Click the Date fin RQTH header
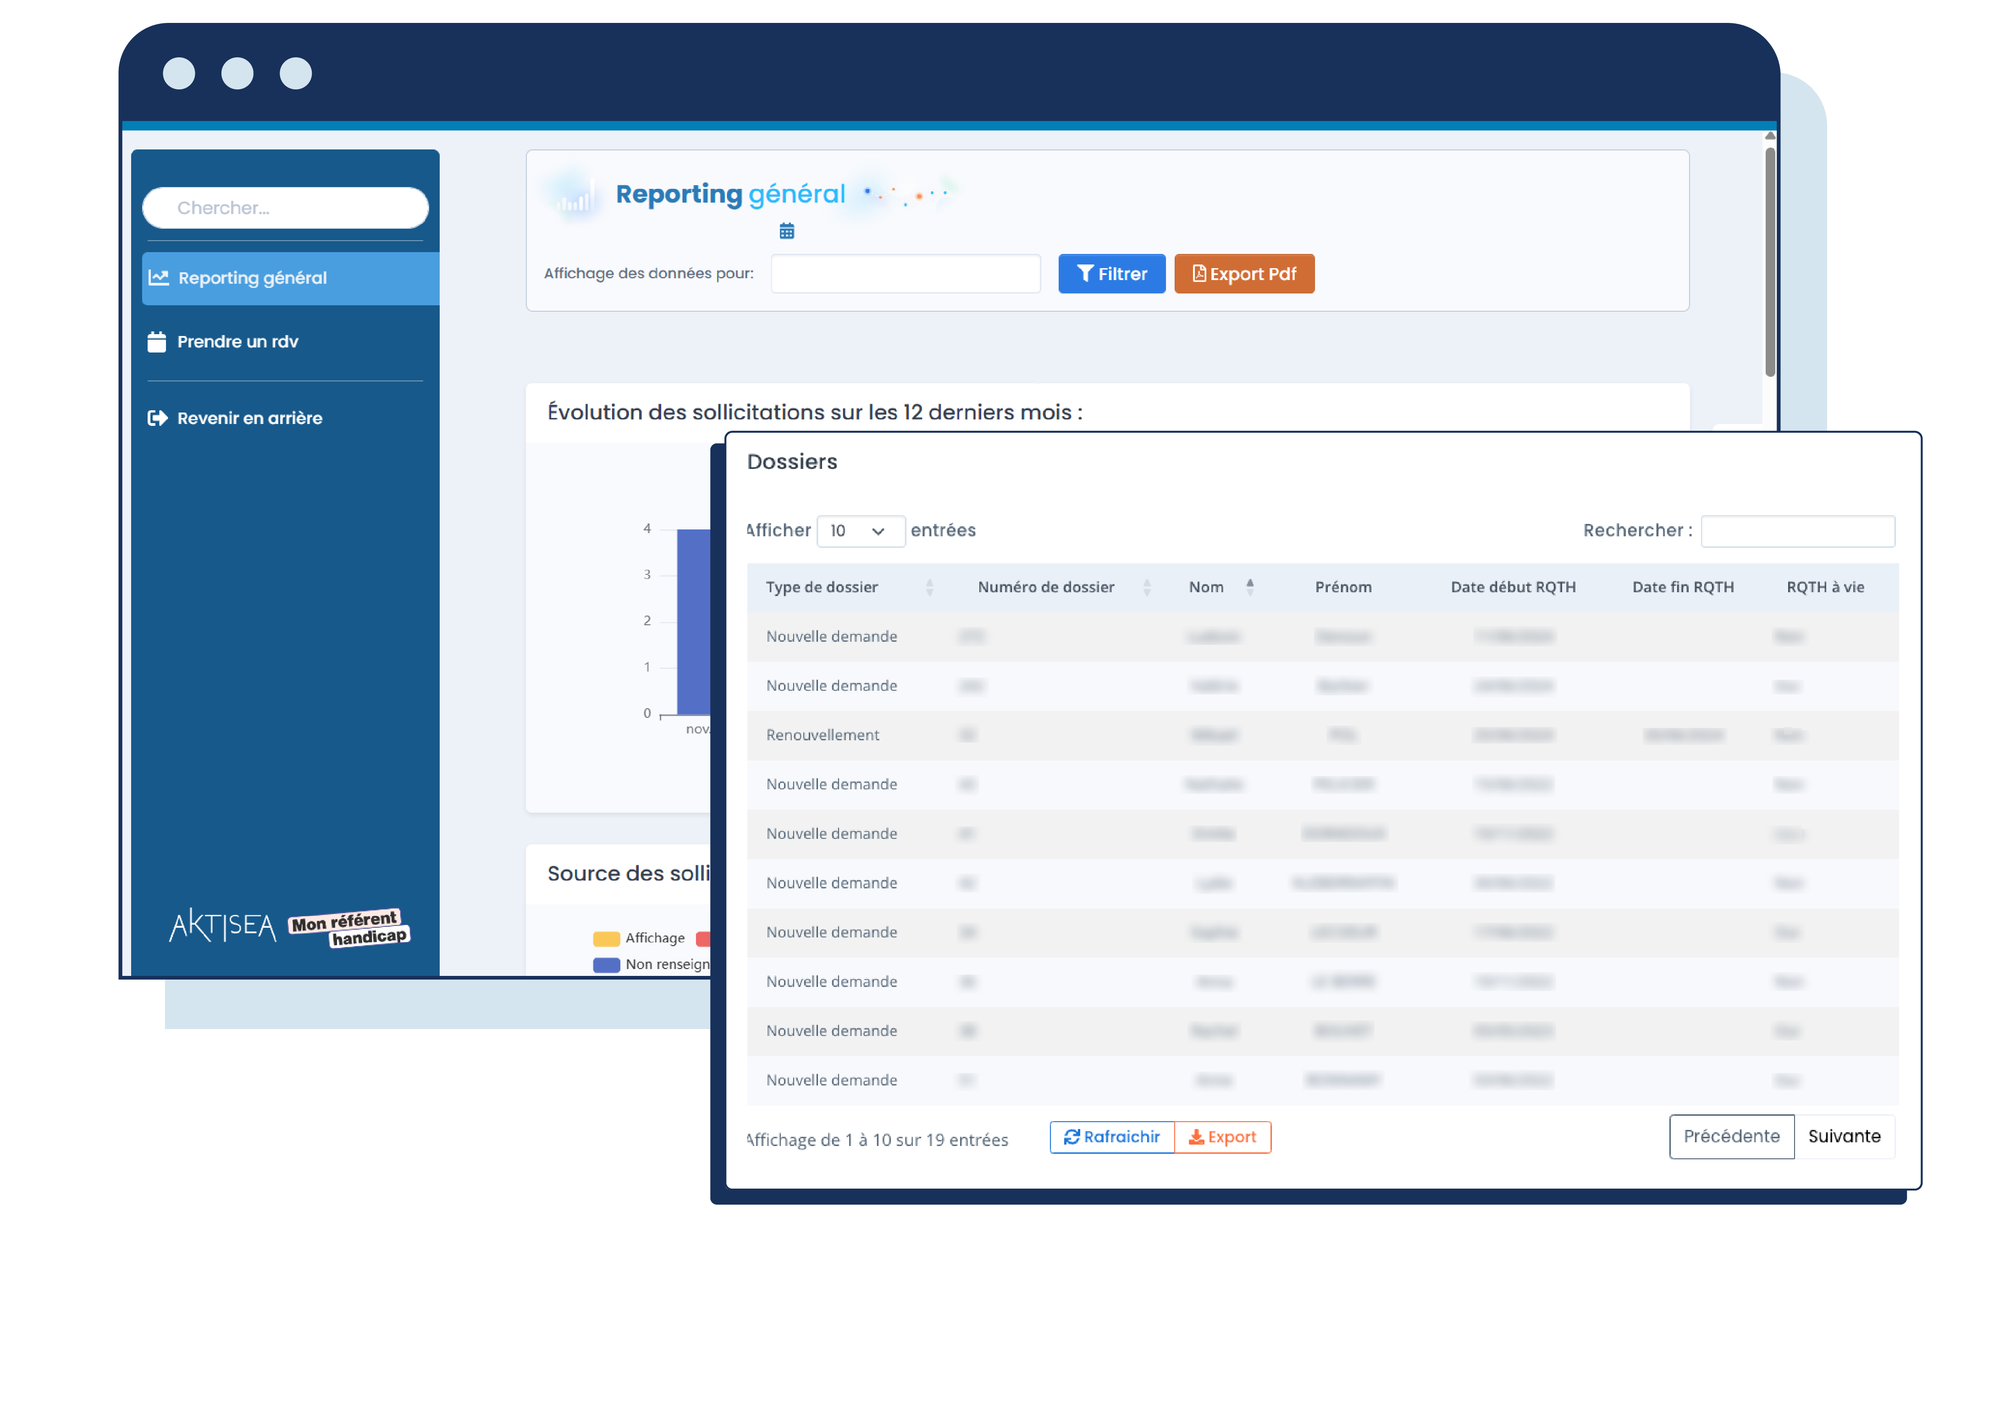 pos(1683,588)
